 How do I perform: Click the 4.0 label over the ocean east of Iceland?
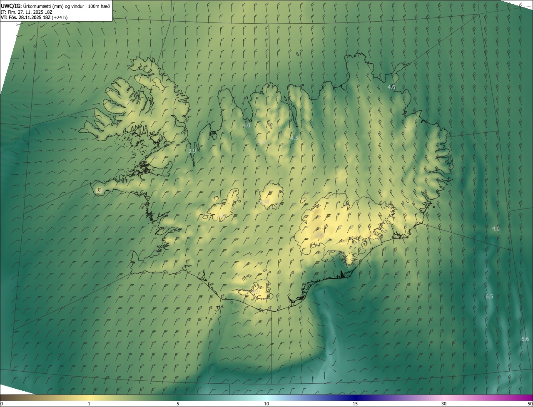[496, 229]
